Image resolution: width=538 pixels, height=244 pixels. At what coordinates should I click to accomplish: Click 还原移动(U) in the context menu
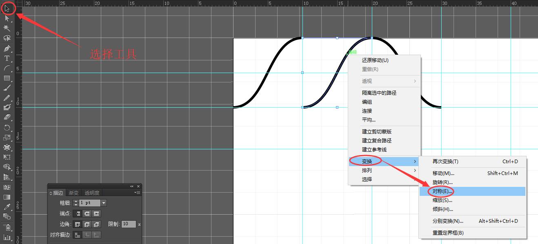[x=384, y=60]
